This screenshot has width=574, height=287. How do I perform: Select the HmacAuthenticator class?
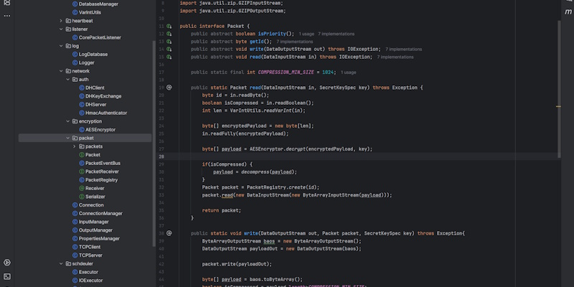106,113
